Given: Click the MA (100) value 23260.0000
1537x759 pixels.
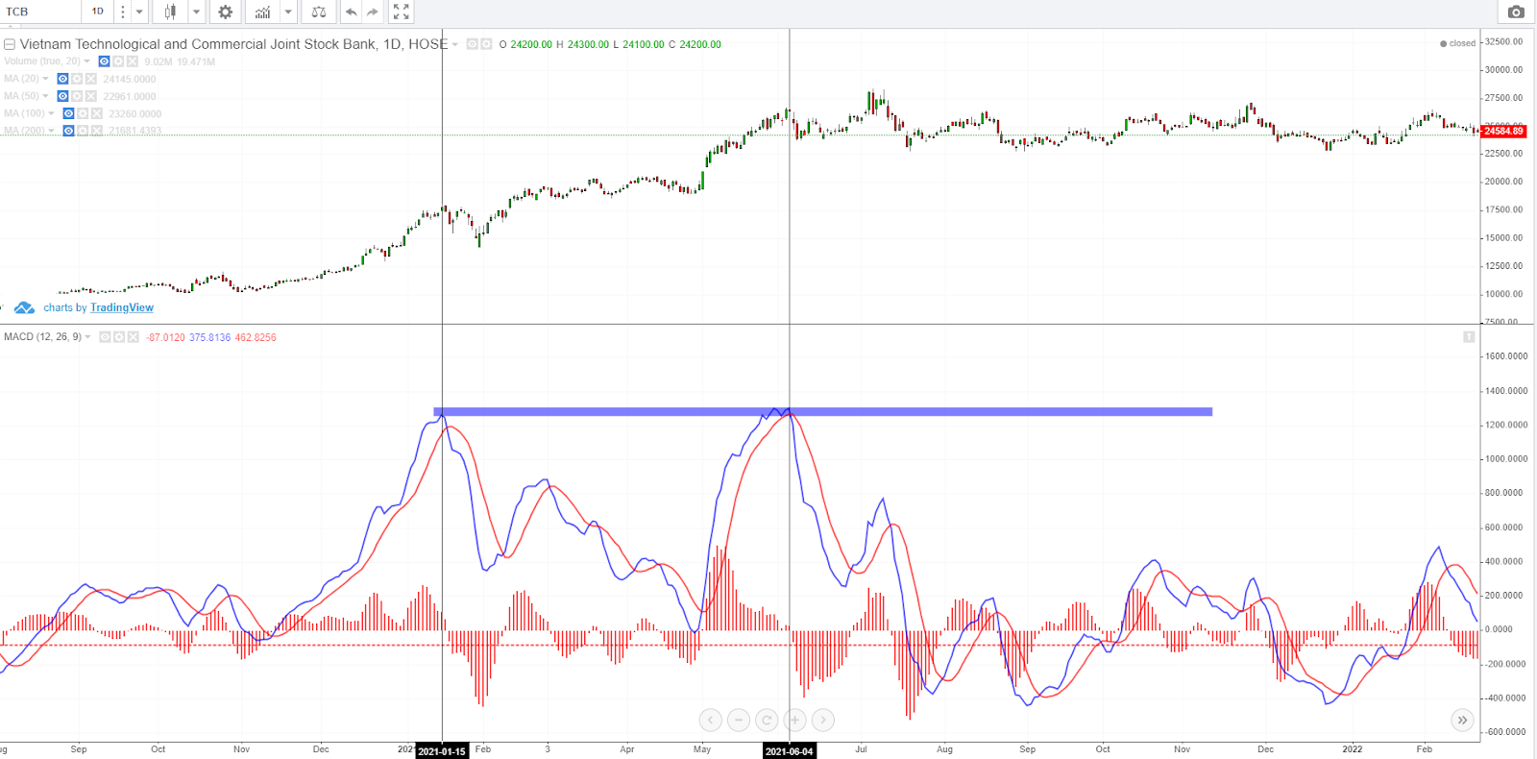Looking at the screenshot, I should pos(135,113).
